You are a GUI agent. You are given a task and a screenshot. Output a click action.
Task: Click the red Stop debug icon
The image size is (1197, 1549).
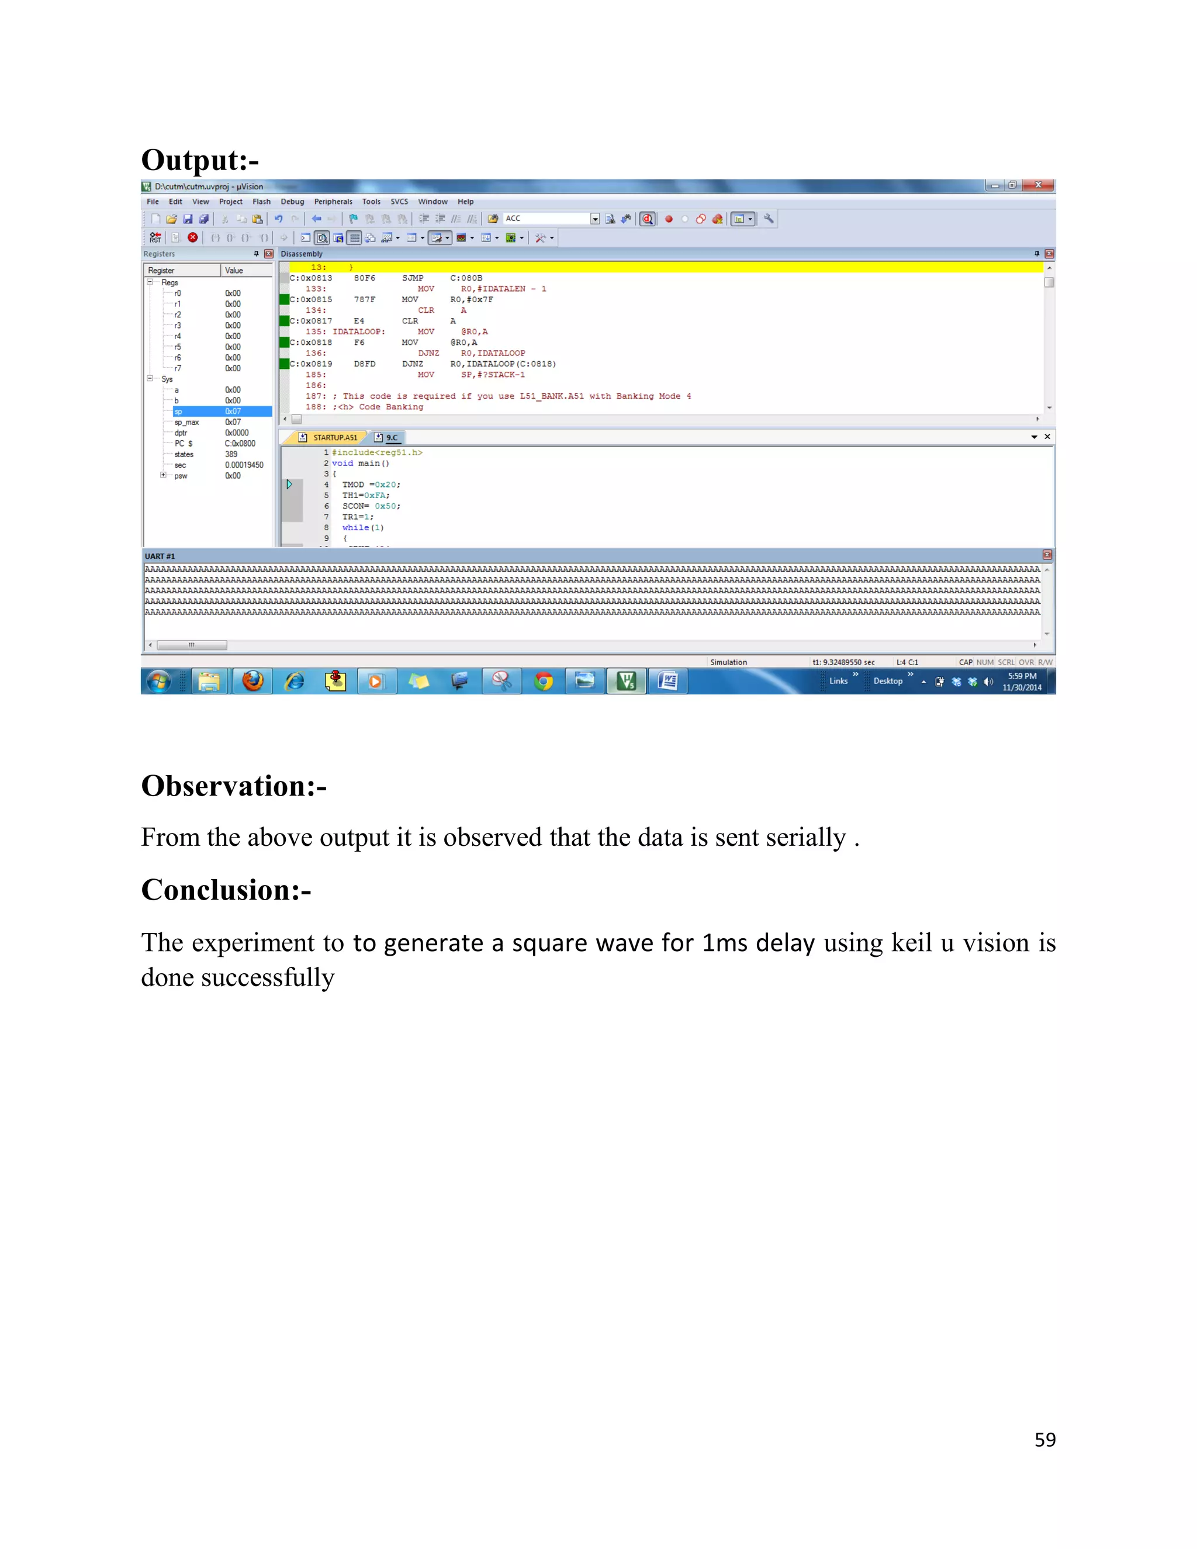pos(193,237)
